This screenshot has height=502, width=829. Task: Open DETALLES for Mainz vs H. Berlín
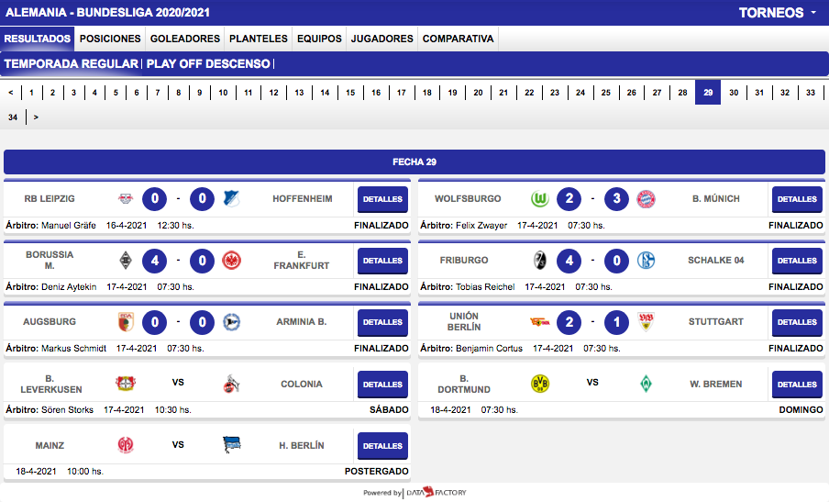(382, 446)
